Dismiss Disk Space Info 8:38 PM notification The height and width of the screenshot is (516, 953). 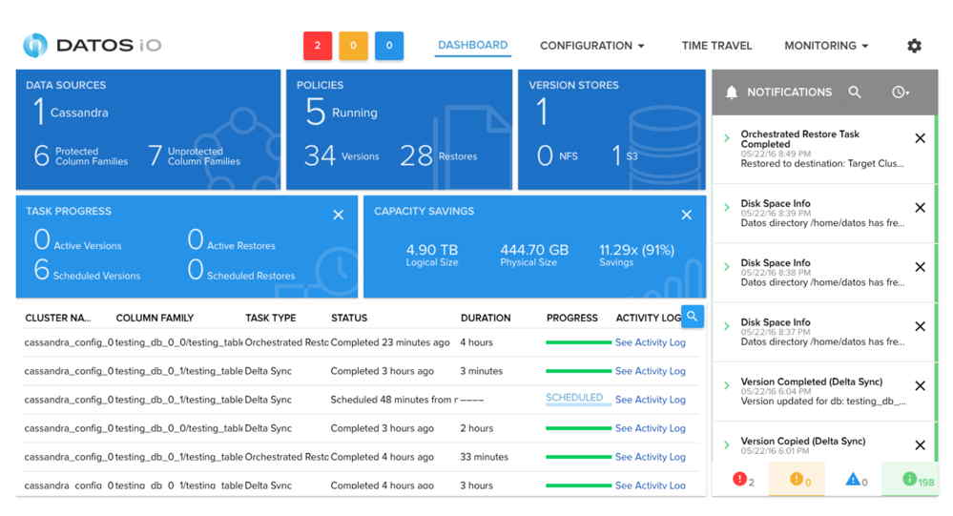tap(921, 267)
